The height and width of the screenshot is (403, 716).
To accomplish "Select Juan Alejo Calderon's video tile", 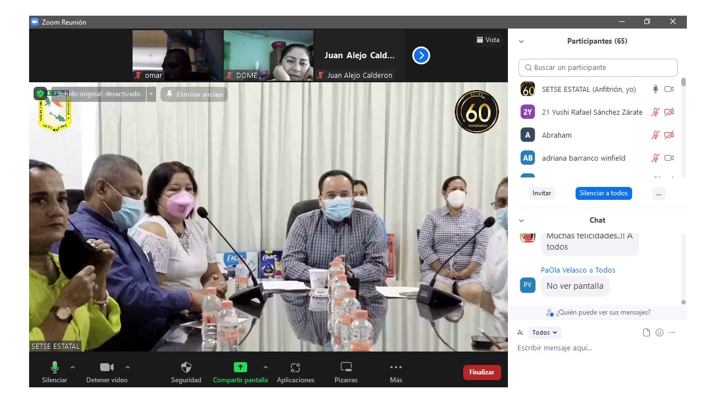I will [x=359, y=55].
